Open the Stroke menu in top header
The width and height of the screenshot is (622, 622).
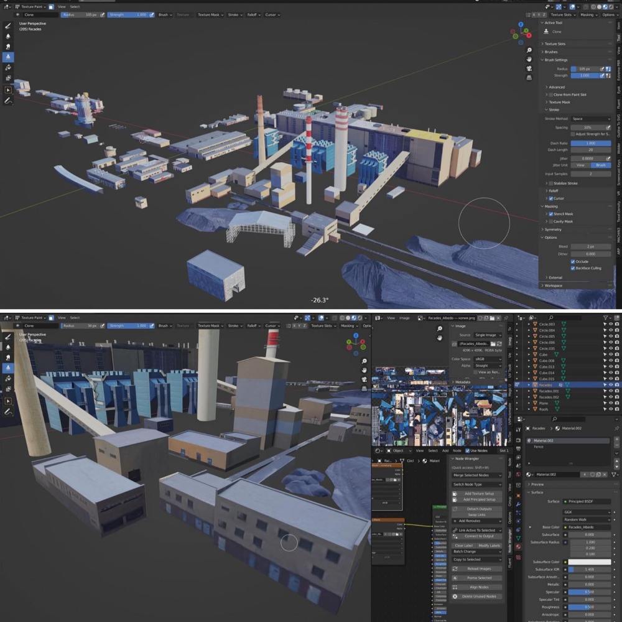(x=235, y=15)
